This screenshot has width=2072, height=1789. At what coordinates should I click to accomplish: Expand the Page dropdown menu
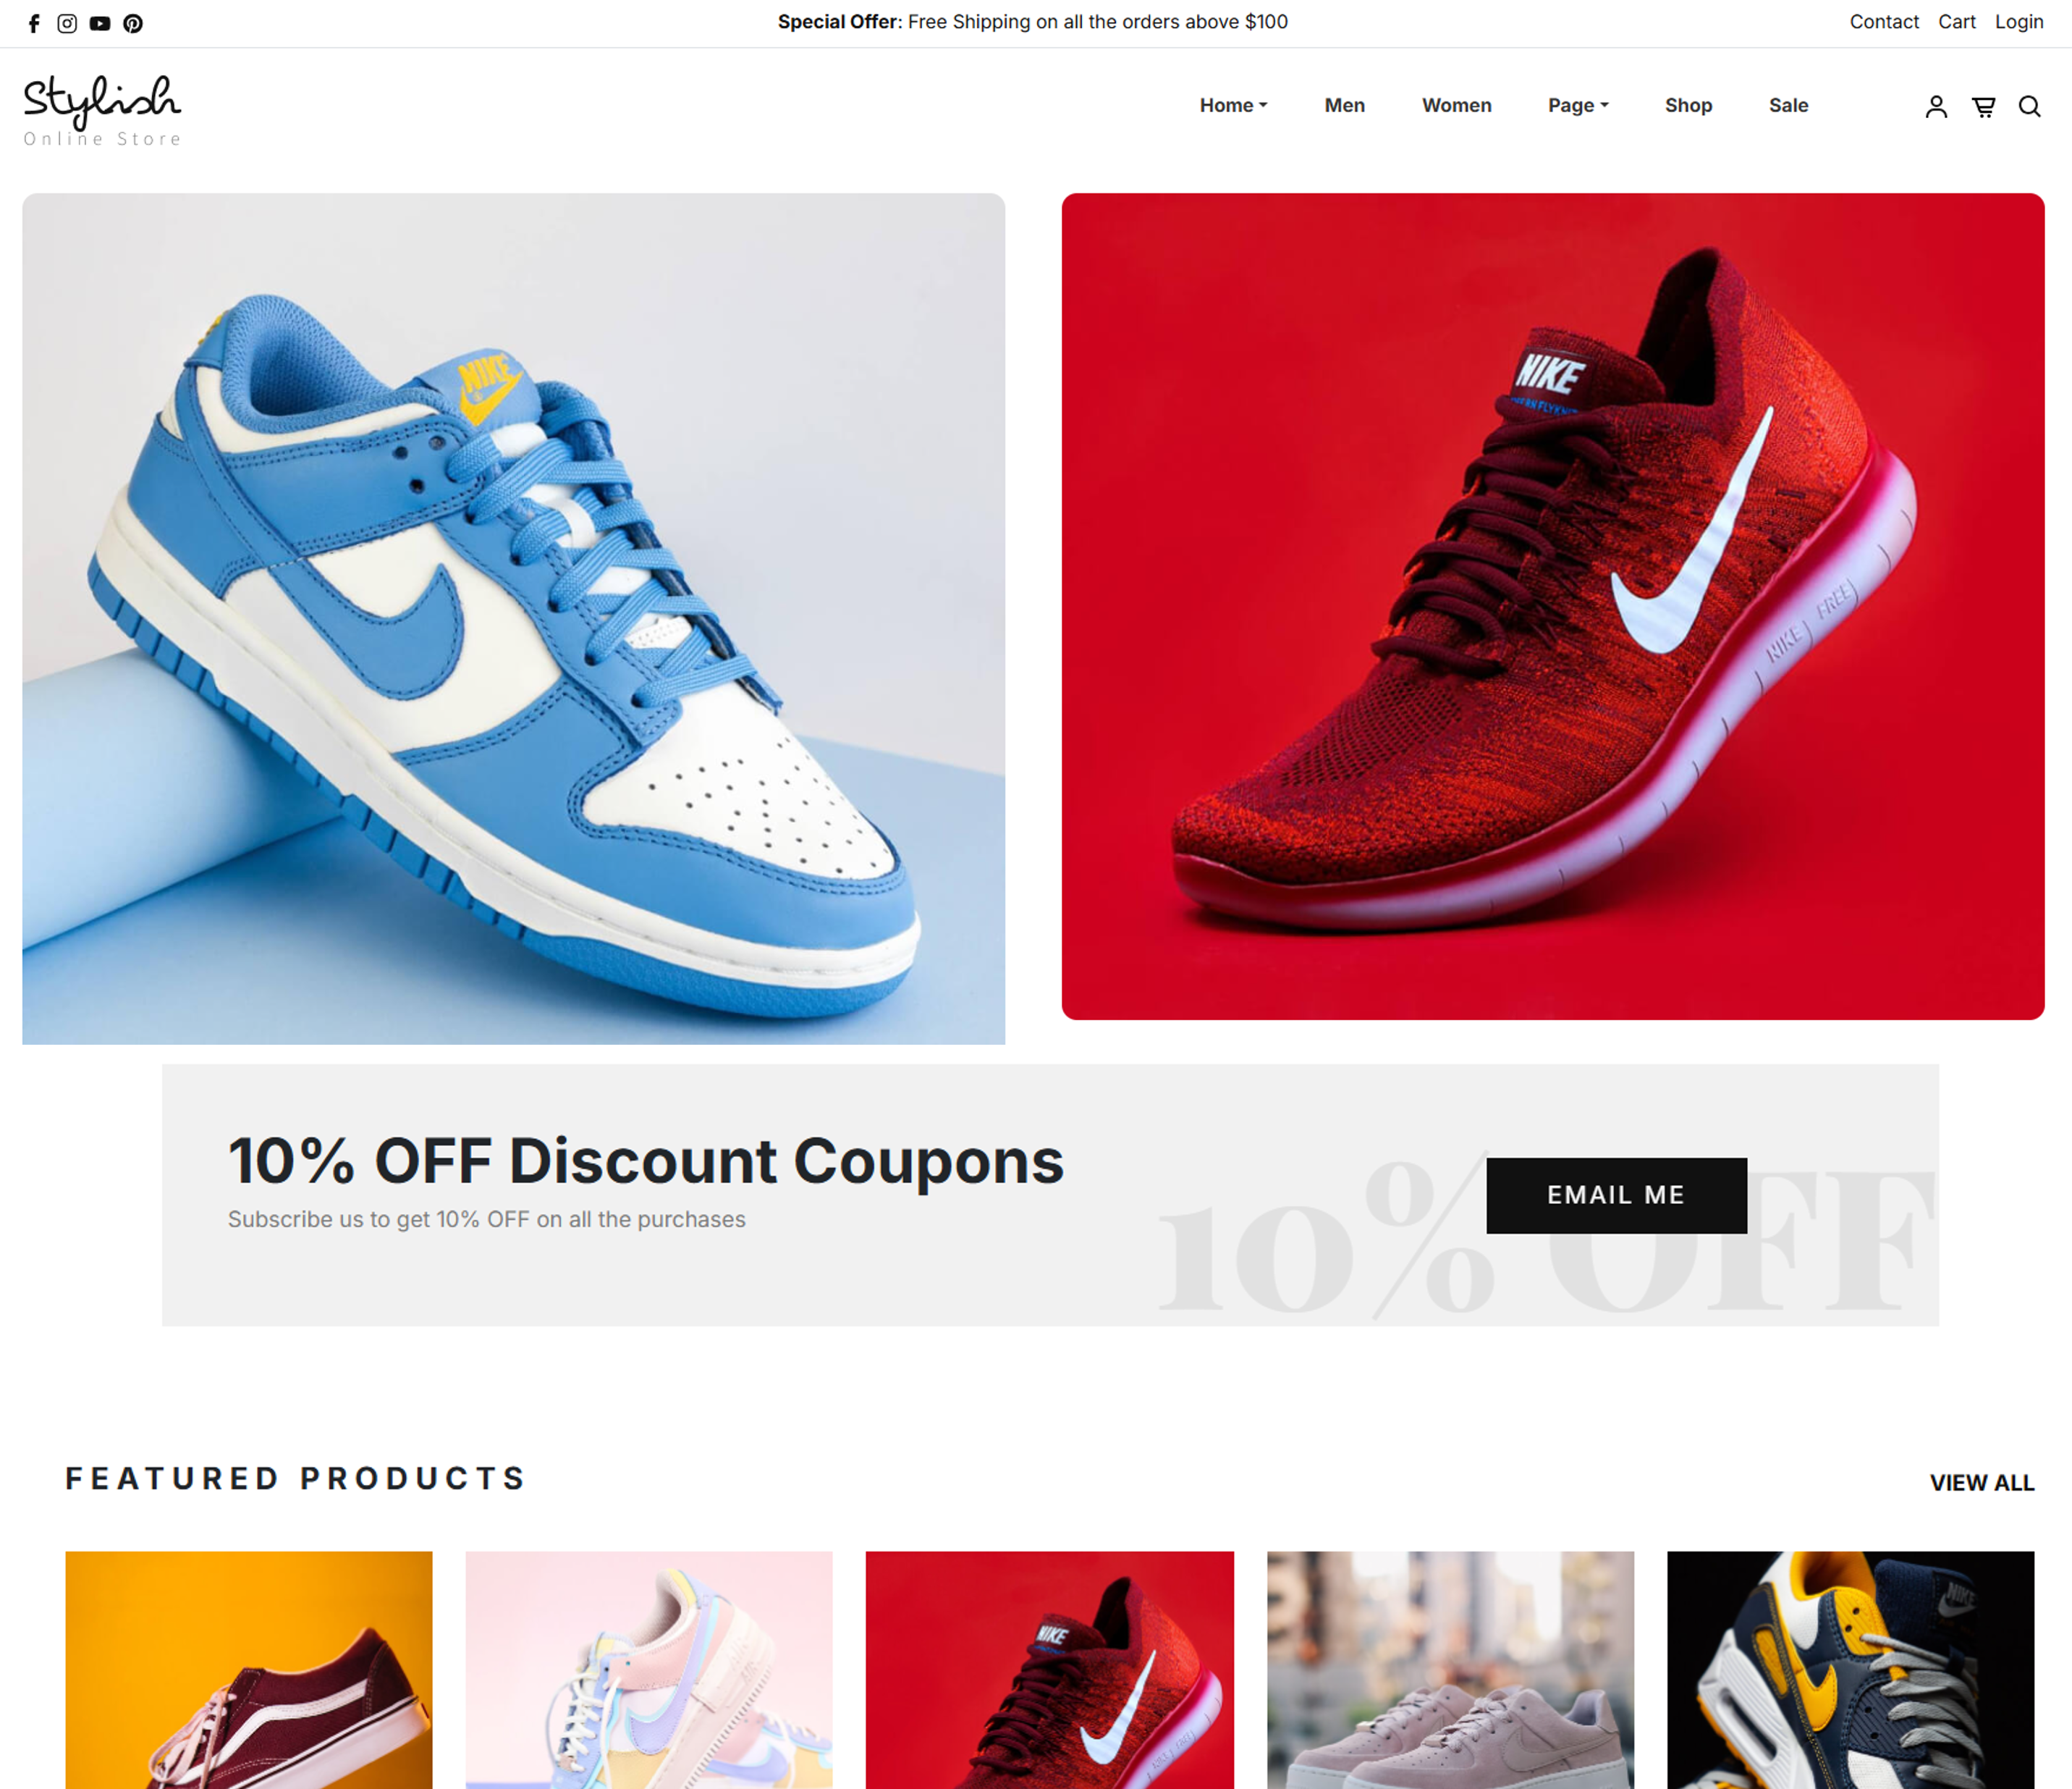(1578, 105)
